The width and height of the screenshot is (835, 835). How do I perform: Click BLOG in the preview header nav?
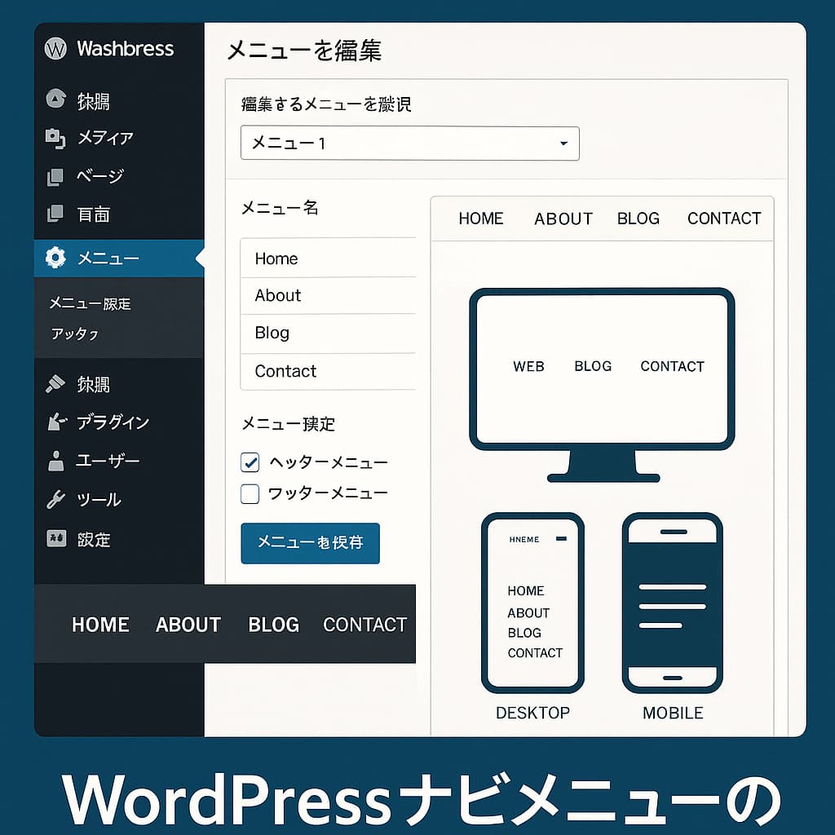pos(638,219)
